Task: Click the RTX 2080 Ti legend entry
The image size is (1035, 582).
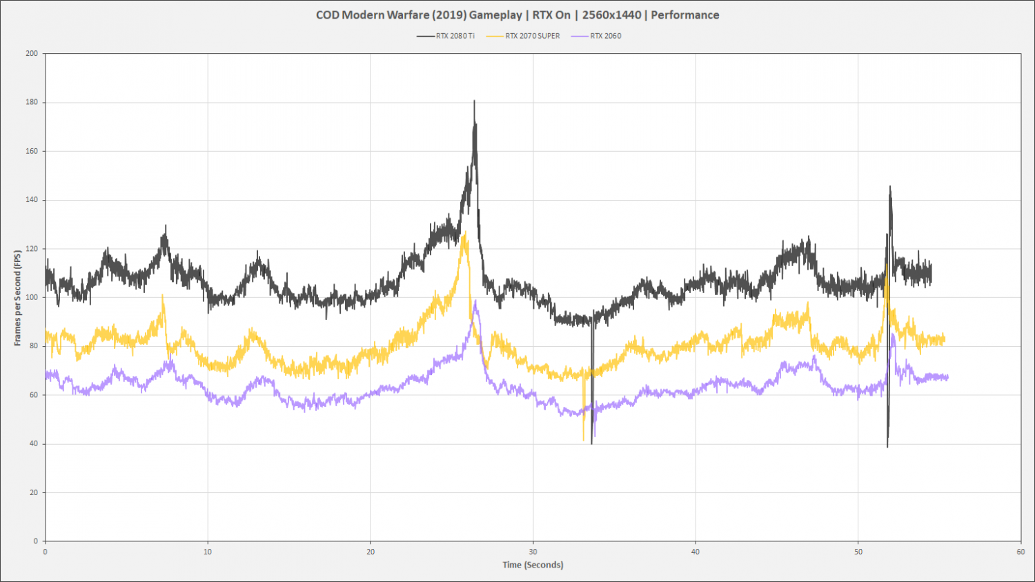Action: (446, 36)
